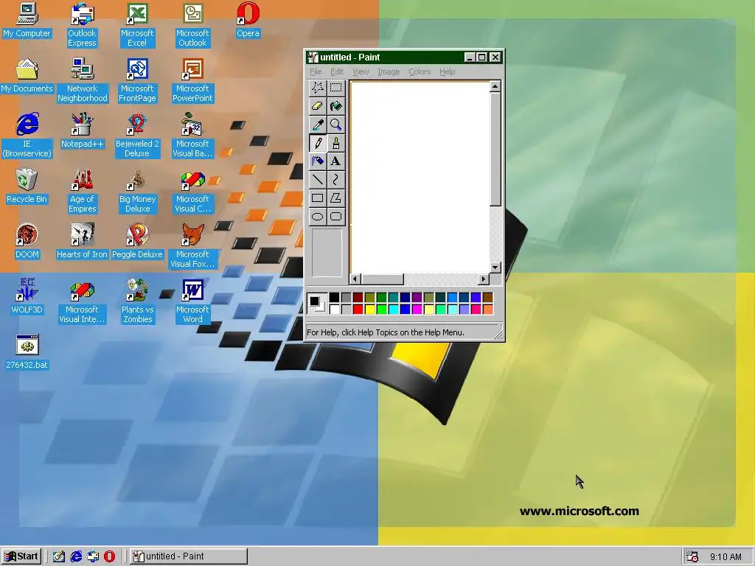
Task: Select the Rectangle shape tool
Action: tap(317, 198)
